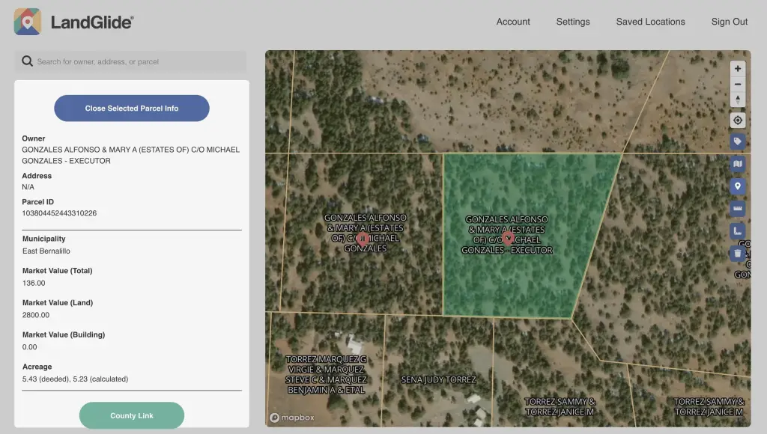767x434 pixels.
Task: Sign Out of LandGlide
Action: 729,22
